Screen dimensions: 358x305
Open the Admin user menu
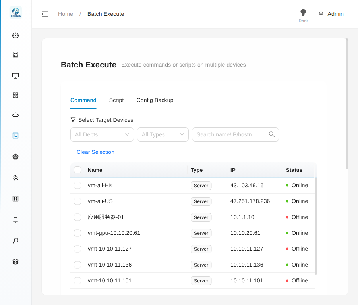(331, 14)
